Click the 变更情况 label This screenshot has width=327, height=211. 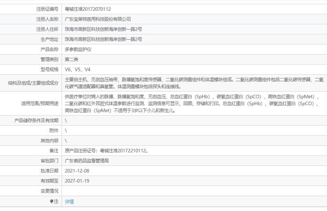pos(49,191)
